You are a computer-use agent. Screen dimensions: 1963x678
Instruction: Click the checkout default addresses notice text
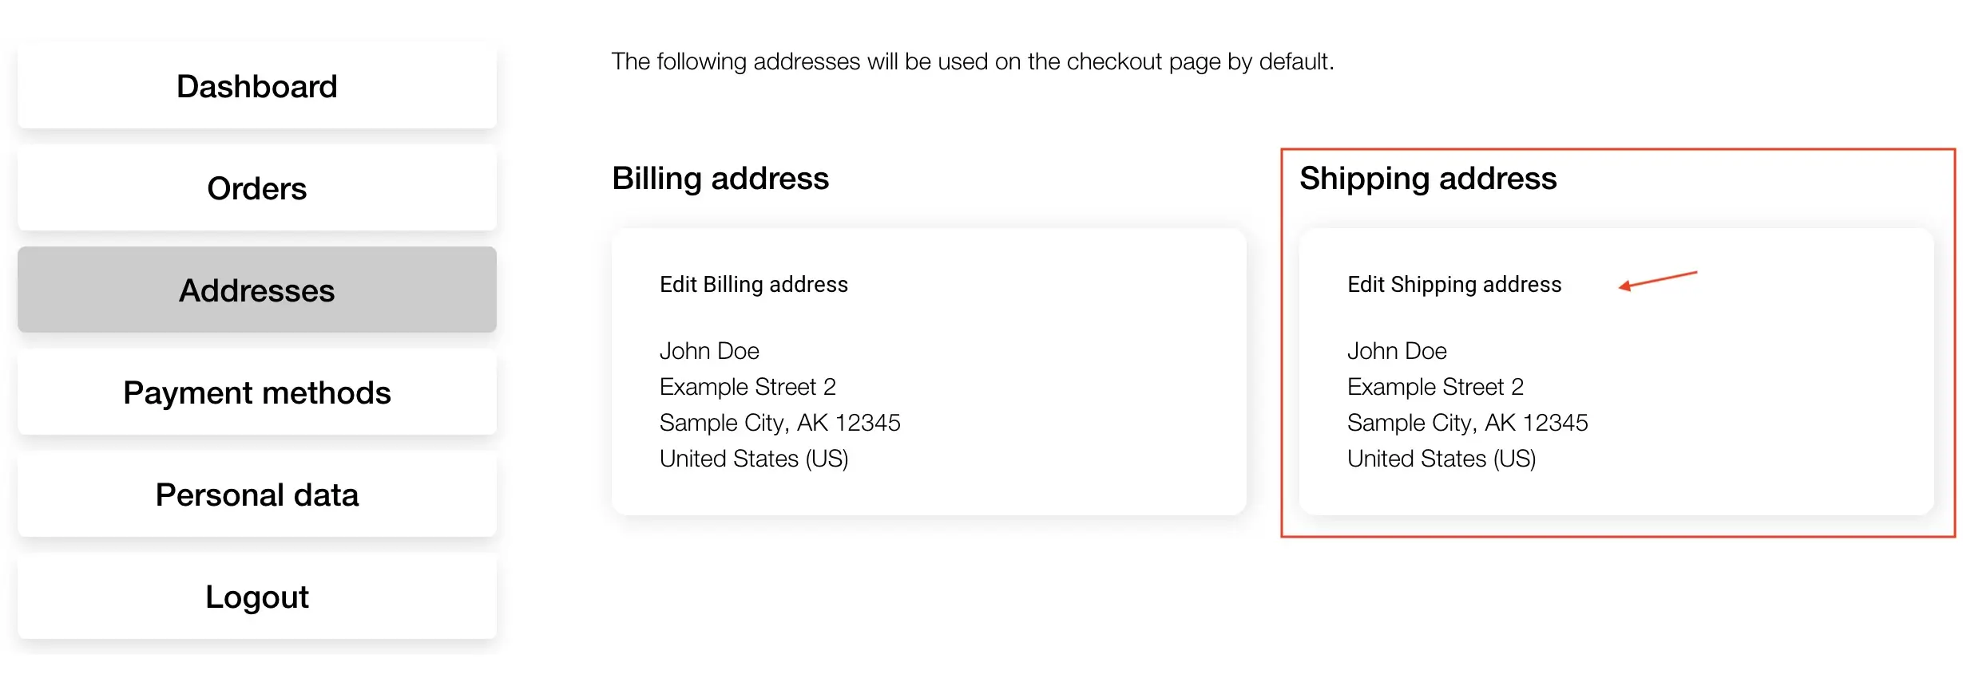972,61
